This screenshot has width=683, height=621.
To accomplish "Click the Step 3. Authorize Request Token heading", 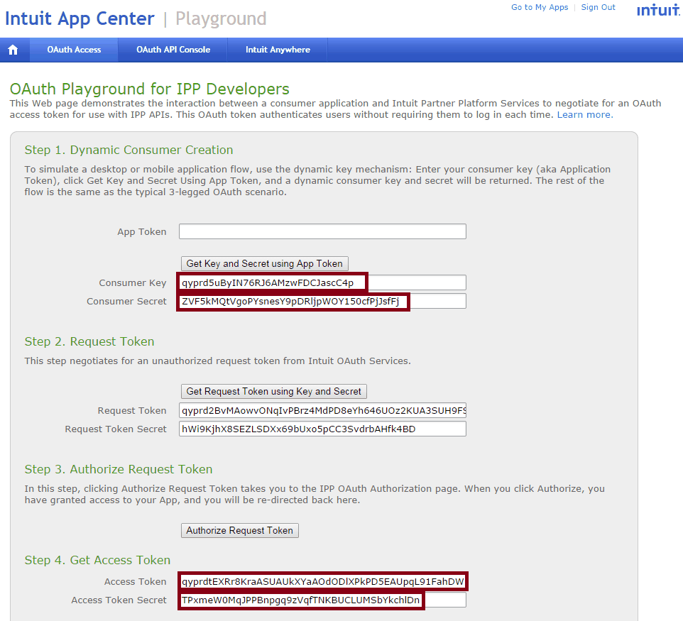I will click(119, 469).
